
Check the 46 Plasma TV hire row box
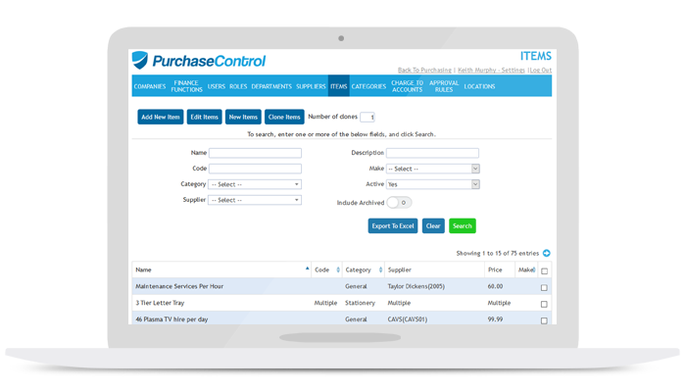tap(544, 320)
